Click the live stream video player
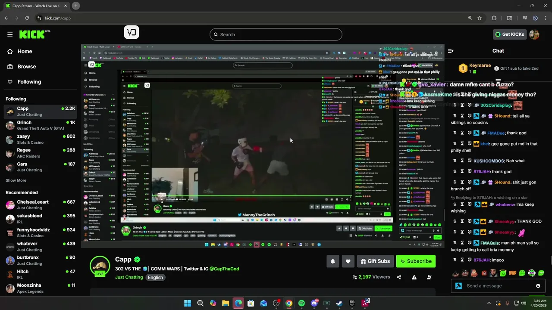Image resolution: width=552 pixels, height=310 pixels. point(263,146)
